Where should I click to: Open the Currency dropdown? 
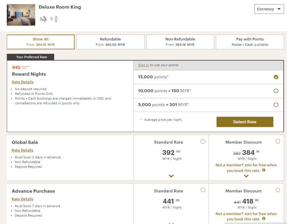coord(269,9)
